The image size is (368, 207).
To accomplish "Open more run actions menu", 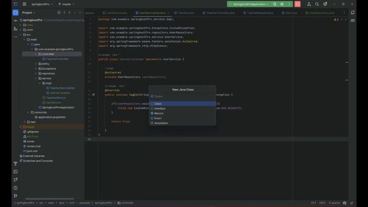I will [289, 4].
